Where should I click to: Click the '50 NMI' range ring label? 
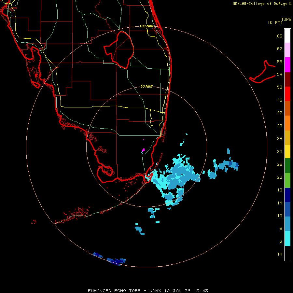pos(147,86)
